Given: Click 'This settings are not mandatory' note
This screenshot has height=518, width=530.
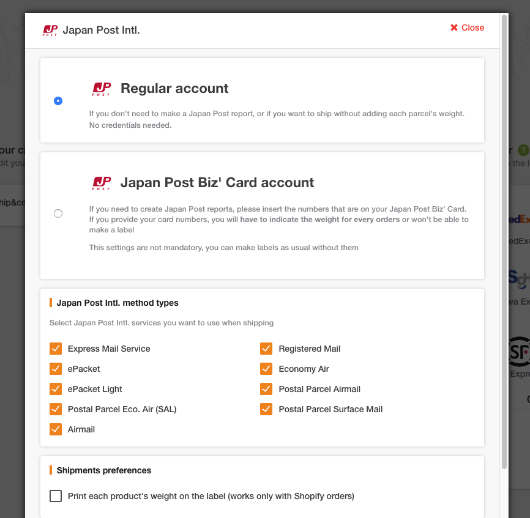Looking at the screenshot, I should (x=224, y=248).
